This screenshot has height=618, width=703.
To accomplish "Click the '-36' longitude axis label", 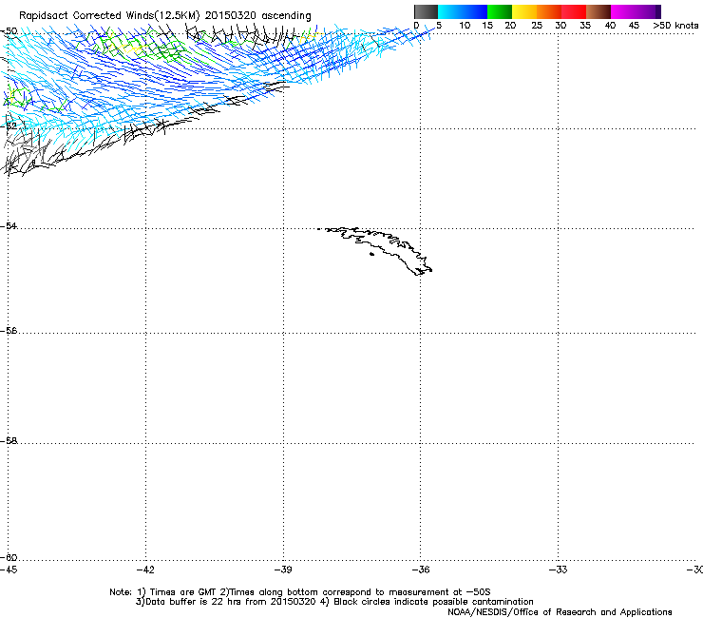I will 421,570.
